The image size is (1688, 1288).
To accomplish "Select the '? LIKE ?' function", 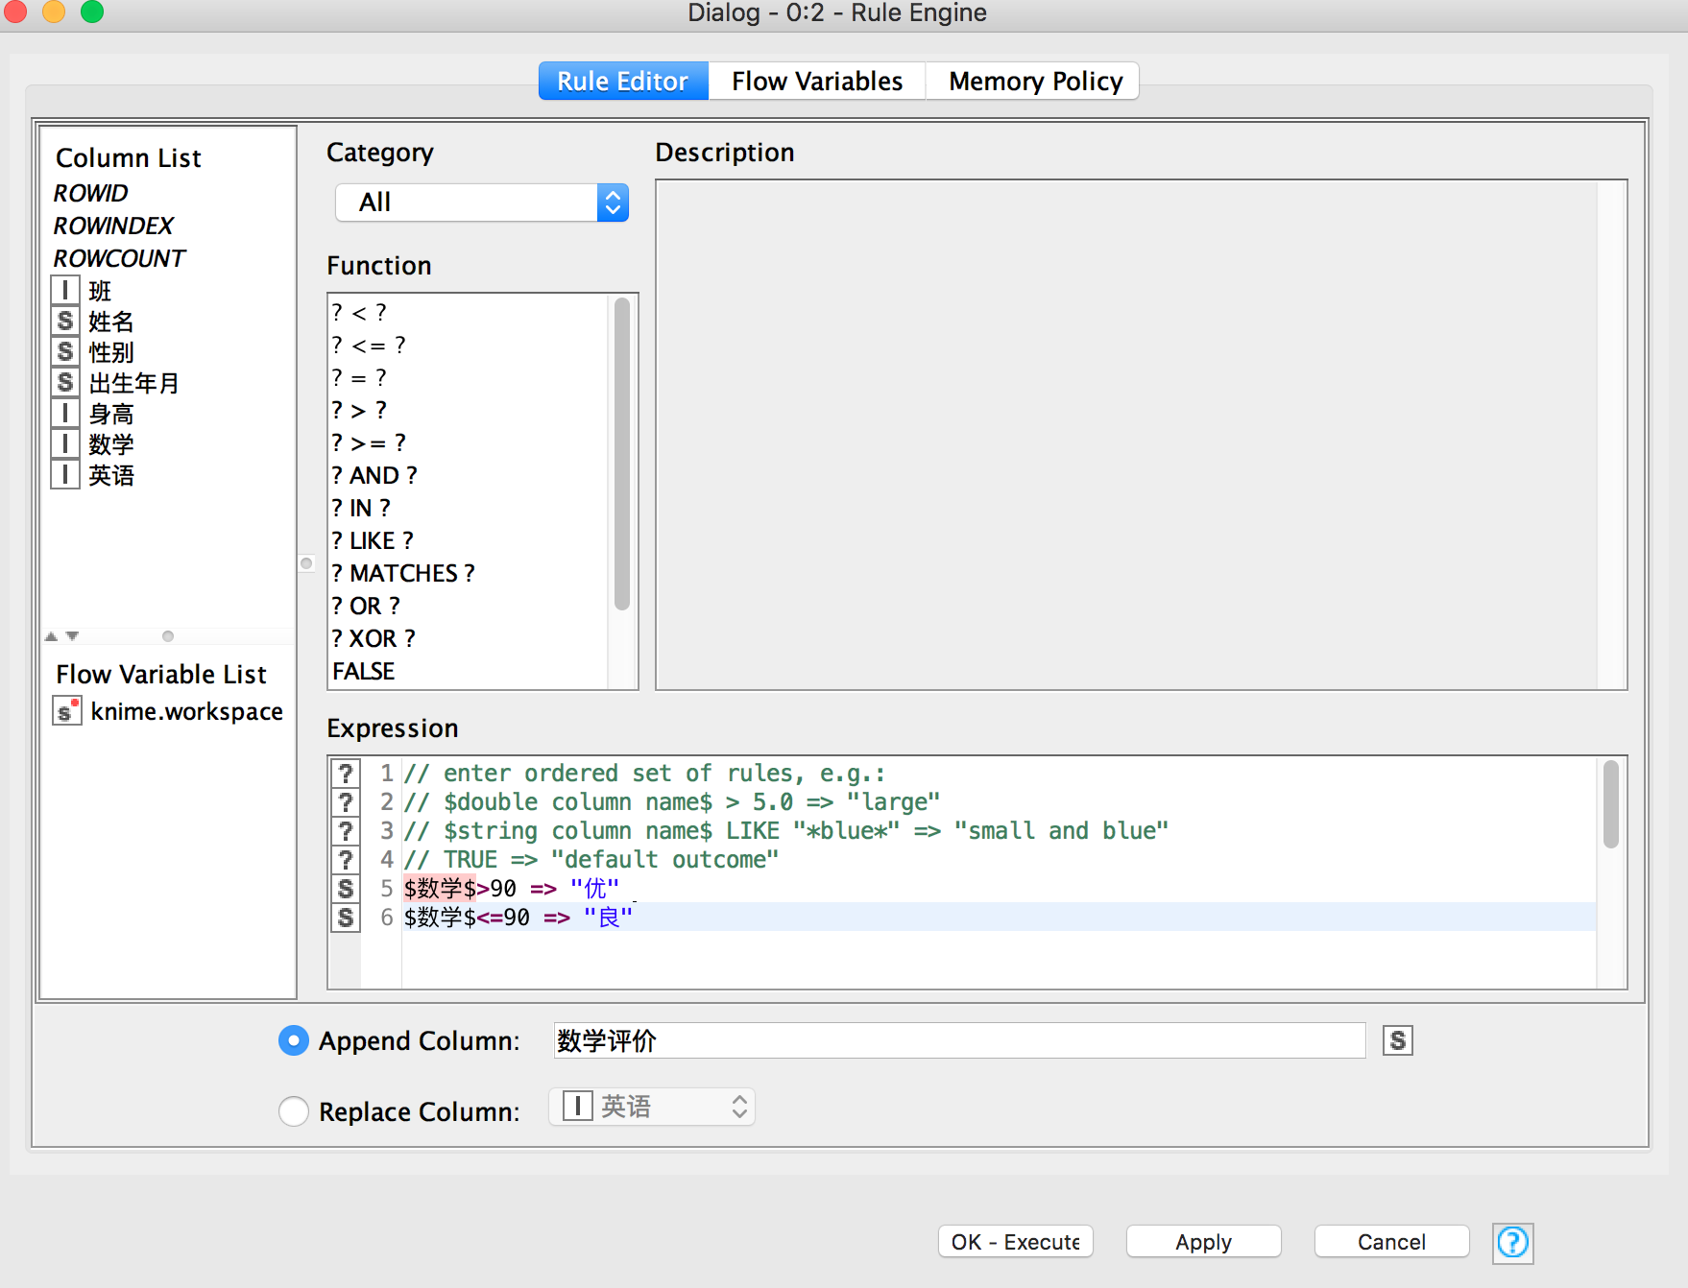I will click(373, 540).
